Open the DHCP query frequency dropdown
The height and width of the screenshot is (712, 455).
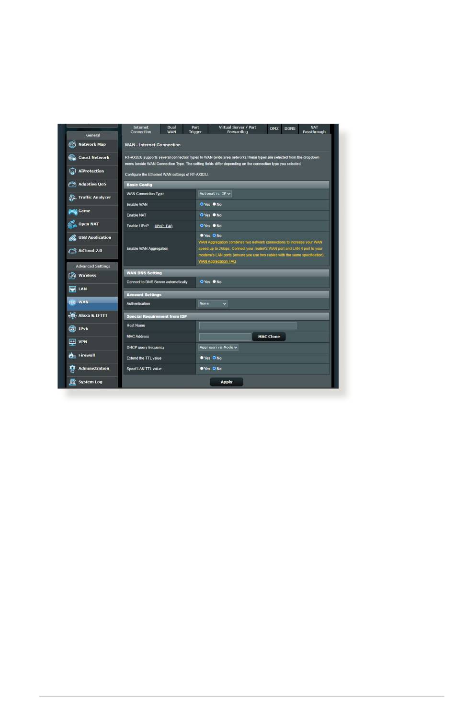[218, 347]
